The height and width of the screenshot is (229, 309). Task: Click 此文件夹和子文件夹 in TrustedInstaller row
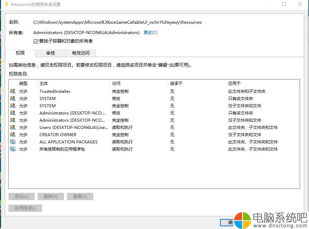247,91
